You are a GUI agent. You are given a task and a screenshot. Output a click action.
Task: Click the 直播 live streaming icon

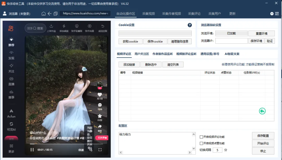click(x=11, y=81)
